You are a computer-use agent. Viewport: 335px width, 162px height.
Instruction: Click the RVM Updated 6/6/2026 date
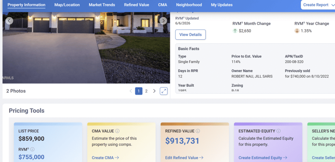[x=183, y=23]
